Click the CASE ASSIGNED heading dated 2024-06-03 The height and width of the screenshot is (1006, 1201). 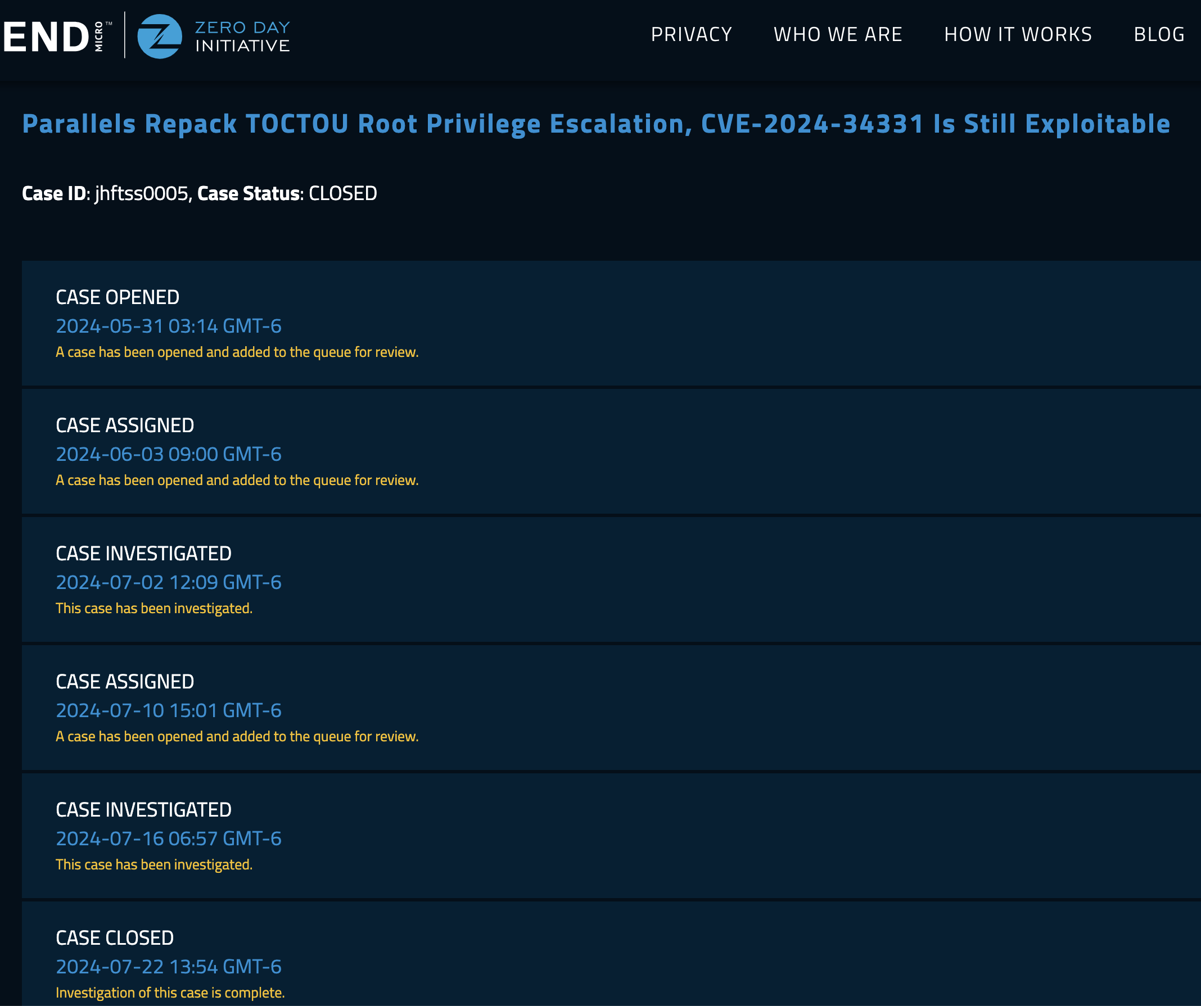(x=125, y=425)
